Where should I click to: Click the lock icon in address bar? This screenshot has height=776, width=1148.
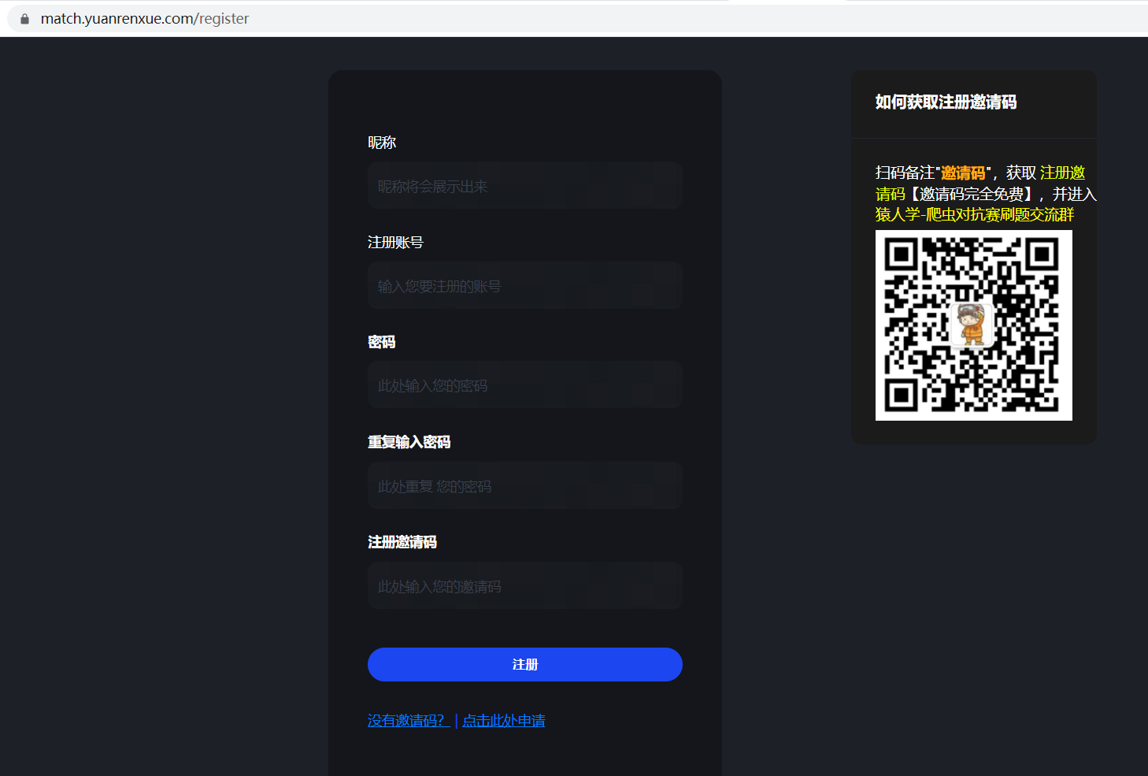point(24,19)
